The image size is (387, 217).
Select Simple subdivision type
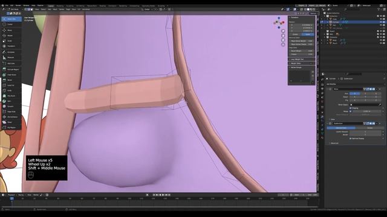[x=369, y=128]
